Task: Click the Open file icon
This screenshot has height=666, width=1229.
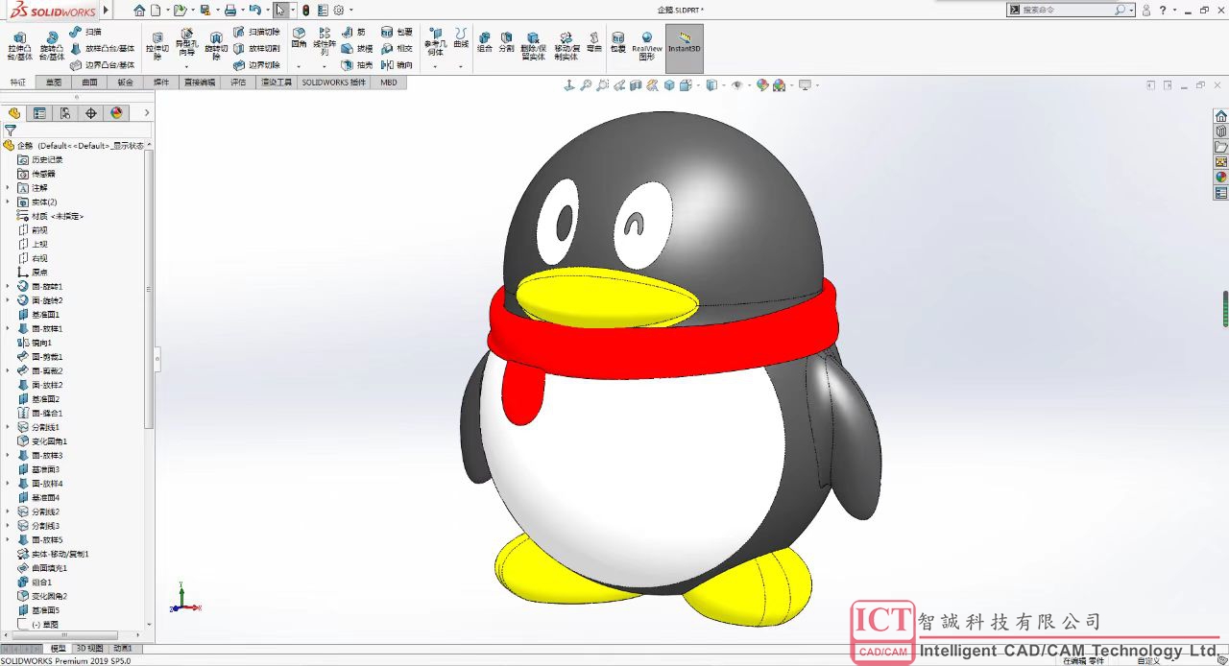Action: point(179,10)
